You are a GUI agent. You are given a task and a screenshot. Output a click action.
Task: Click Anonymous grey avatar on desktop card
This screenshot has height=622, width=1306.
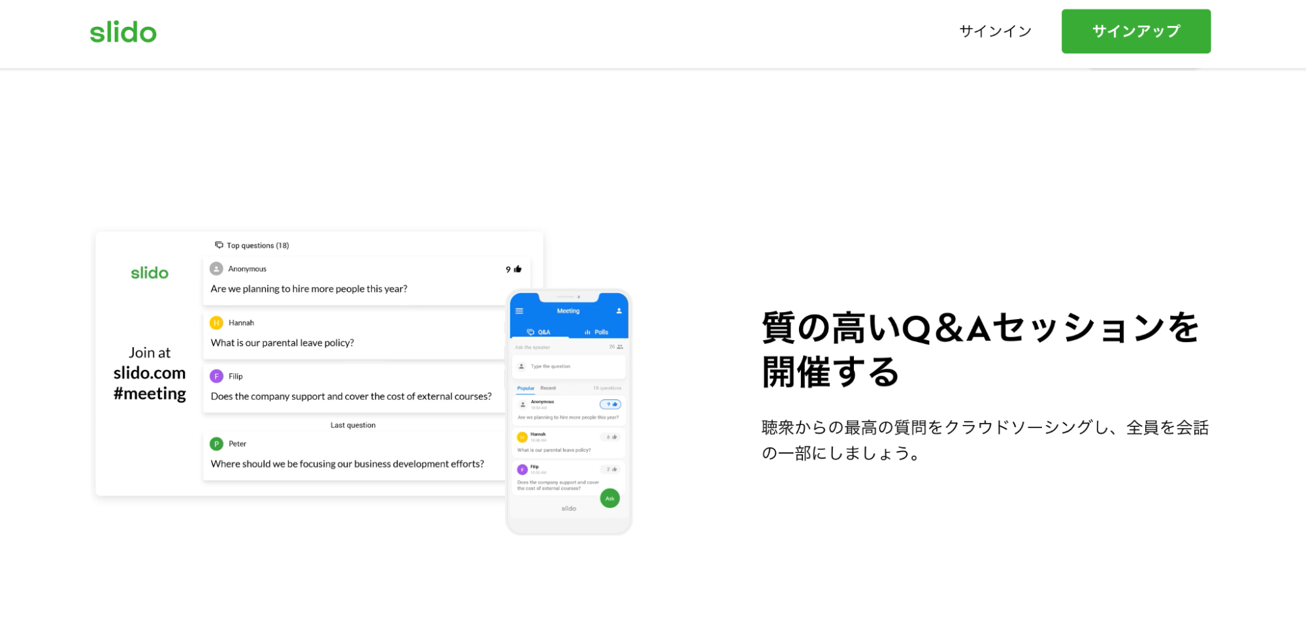pos(216,269)
